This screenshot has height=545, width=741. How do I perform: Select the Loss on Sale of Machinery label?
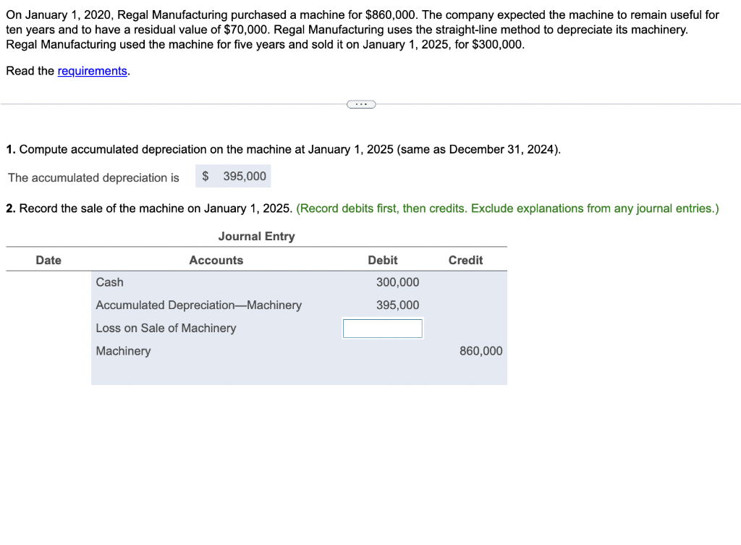point(166,328)
